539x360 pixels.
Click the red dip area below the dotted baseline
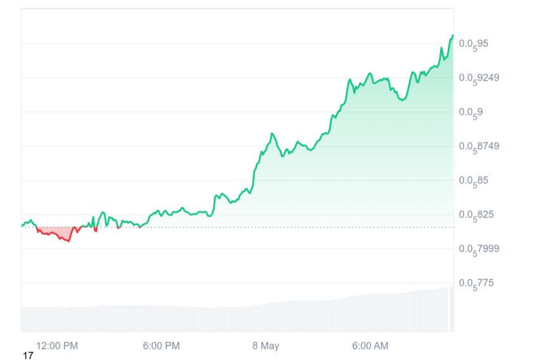[x=56, y=232]
